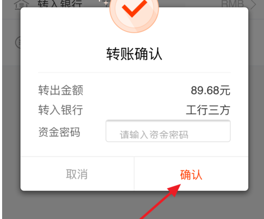Click the 转账确认 dialog title
Screen dimensions: 264x219
(134, 54)
